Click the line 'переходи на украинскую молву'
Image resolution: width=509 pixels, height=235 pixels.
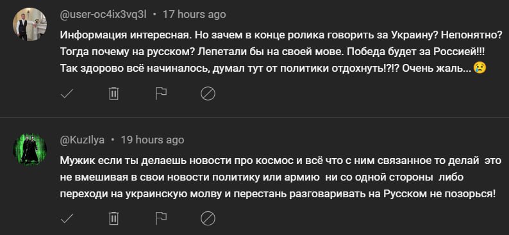278,194
